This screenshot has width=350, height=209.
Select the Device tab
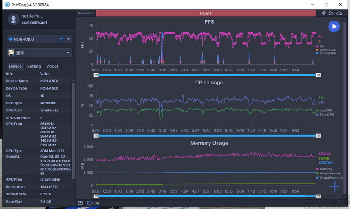click(15, 66)
